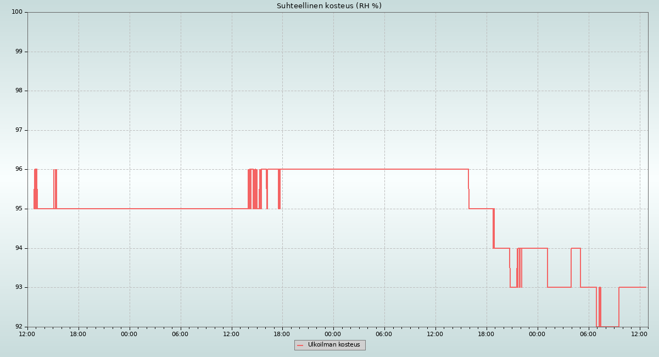Click the long flat 95% segment of the humidity line
Screen dimensions: 659x357
(x=154, y=209)
